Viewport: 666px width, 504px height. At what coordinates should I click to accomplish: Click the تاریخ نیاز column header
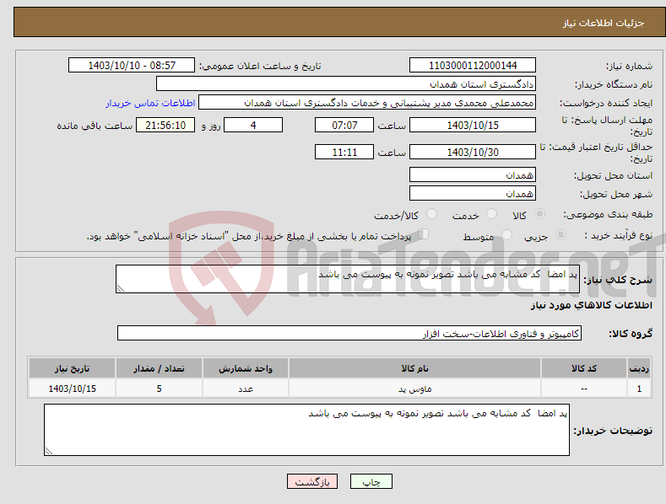point(73,368)
